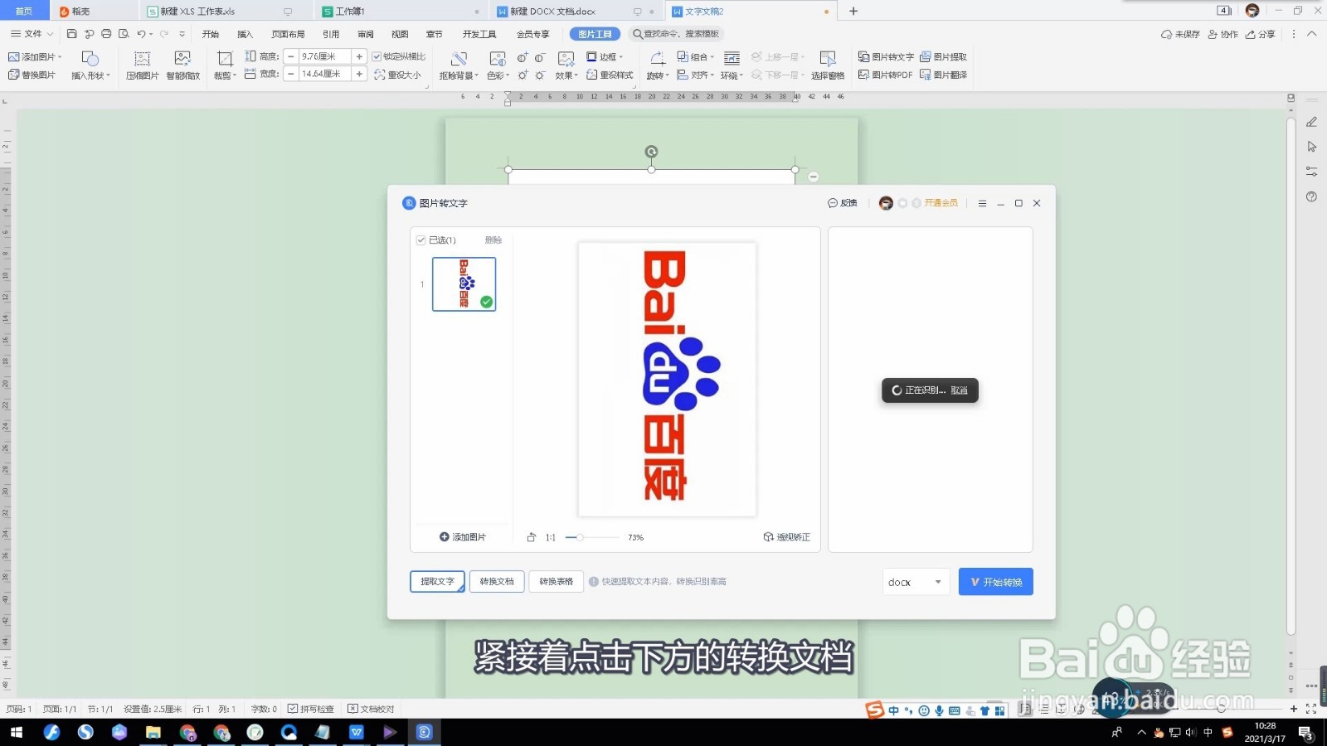Click the Start Conversion (开始转换) button
Screen dimensions: 1327x746
point(996,582)
